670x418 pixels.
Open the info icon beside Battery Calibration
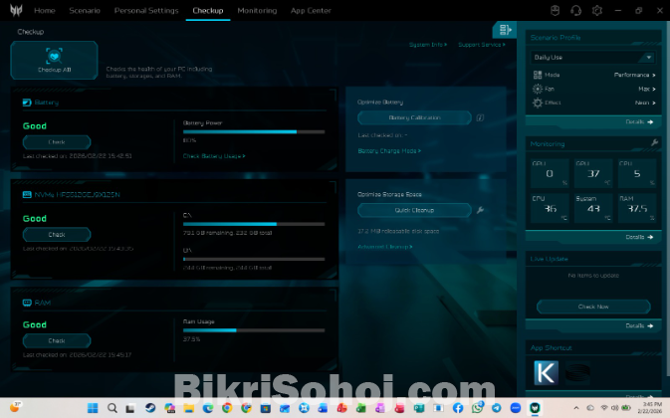[480, 117]
